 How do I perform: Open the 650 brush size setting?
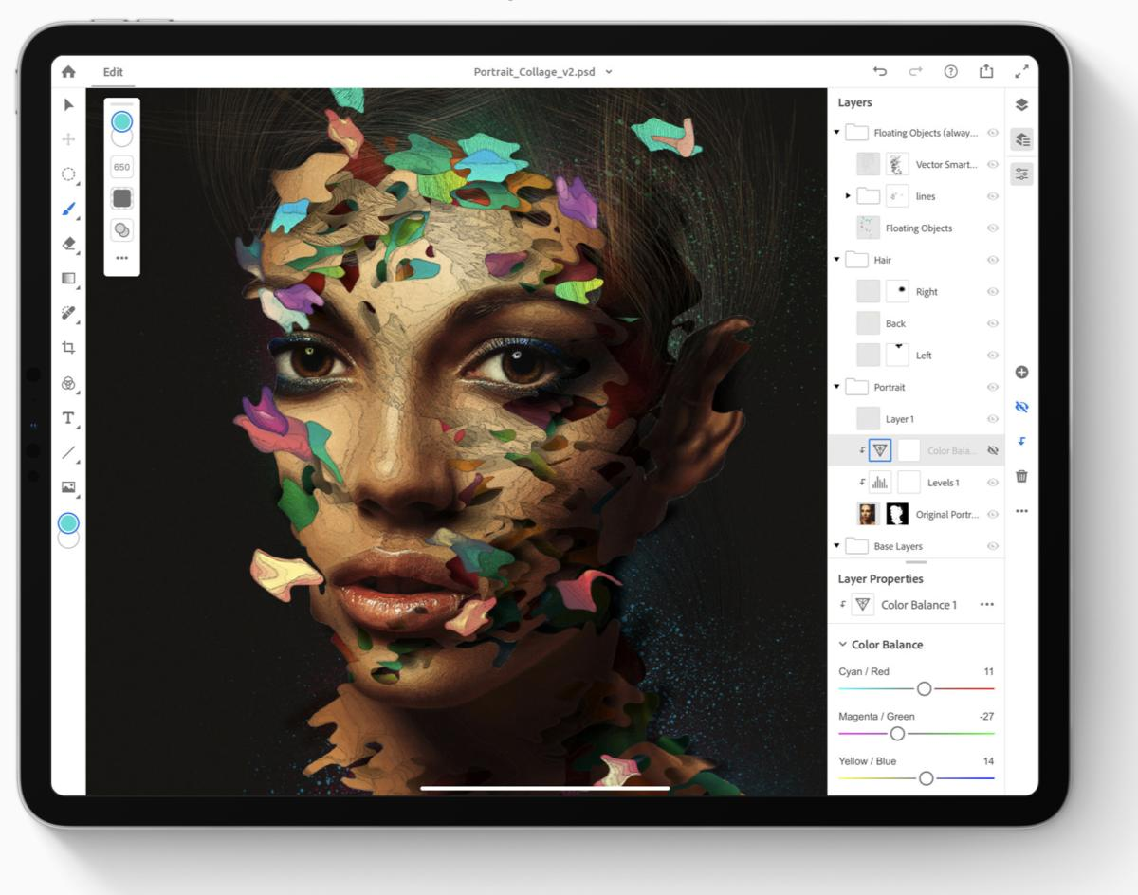(x=122, y=167)
